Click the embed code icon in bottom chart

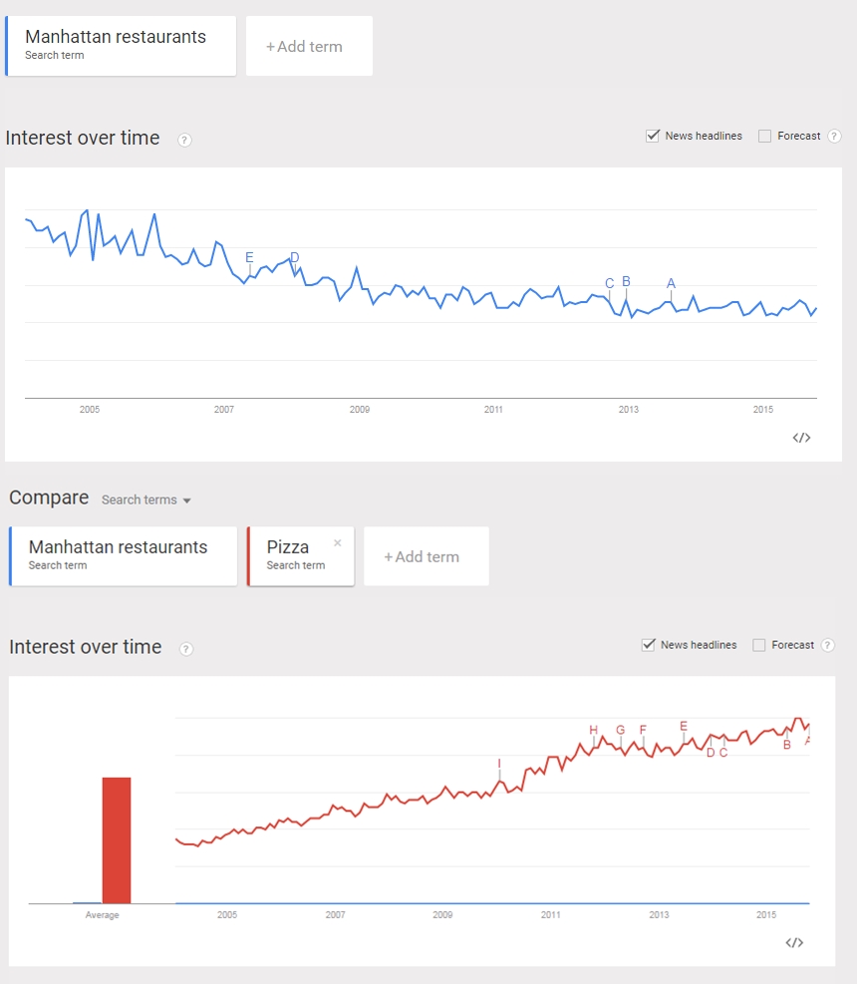pyautogui.click(x=794, y=943)
